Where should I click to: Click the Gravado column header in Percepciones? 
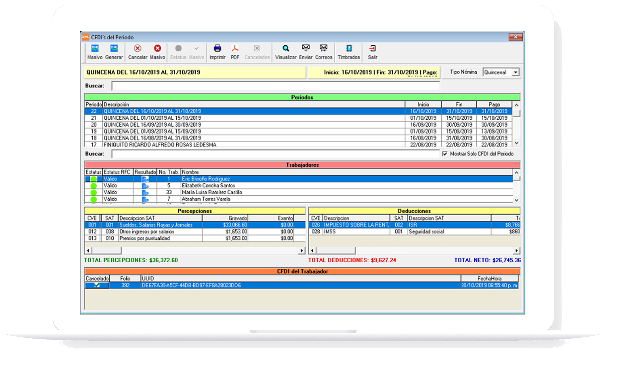(x=225, y=218)
